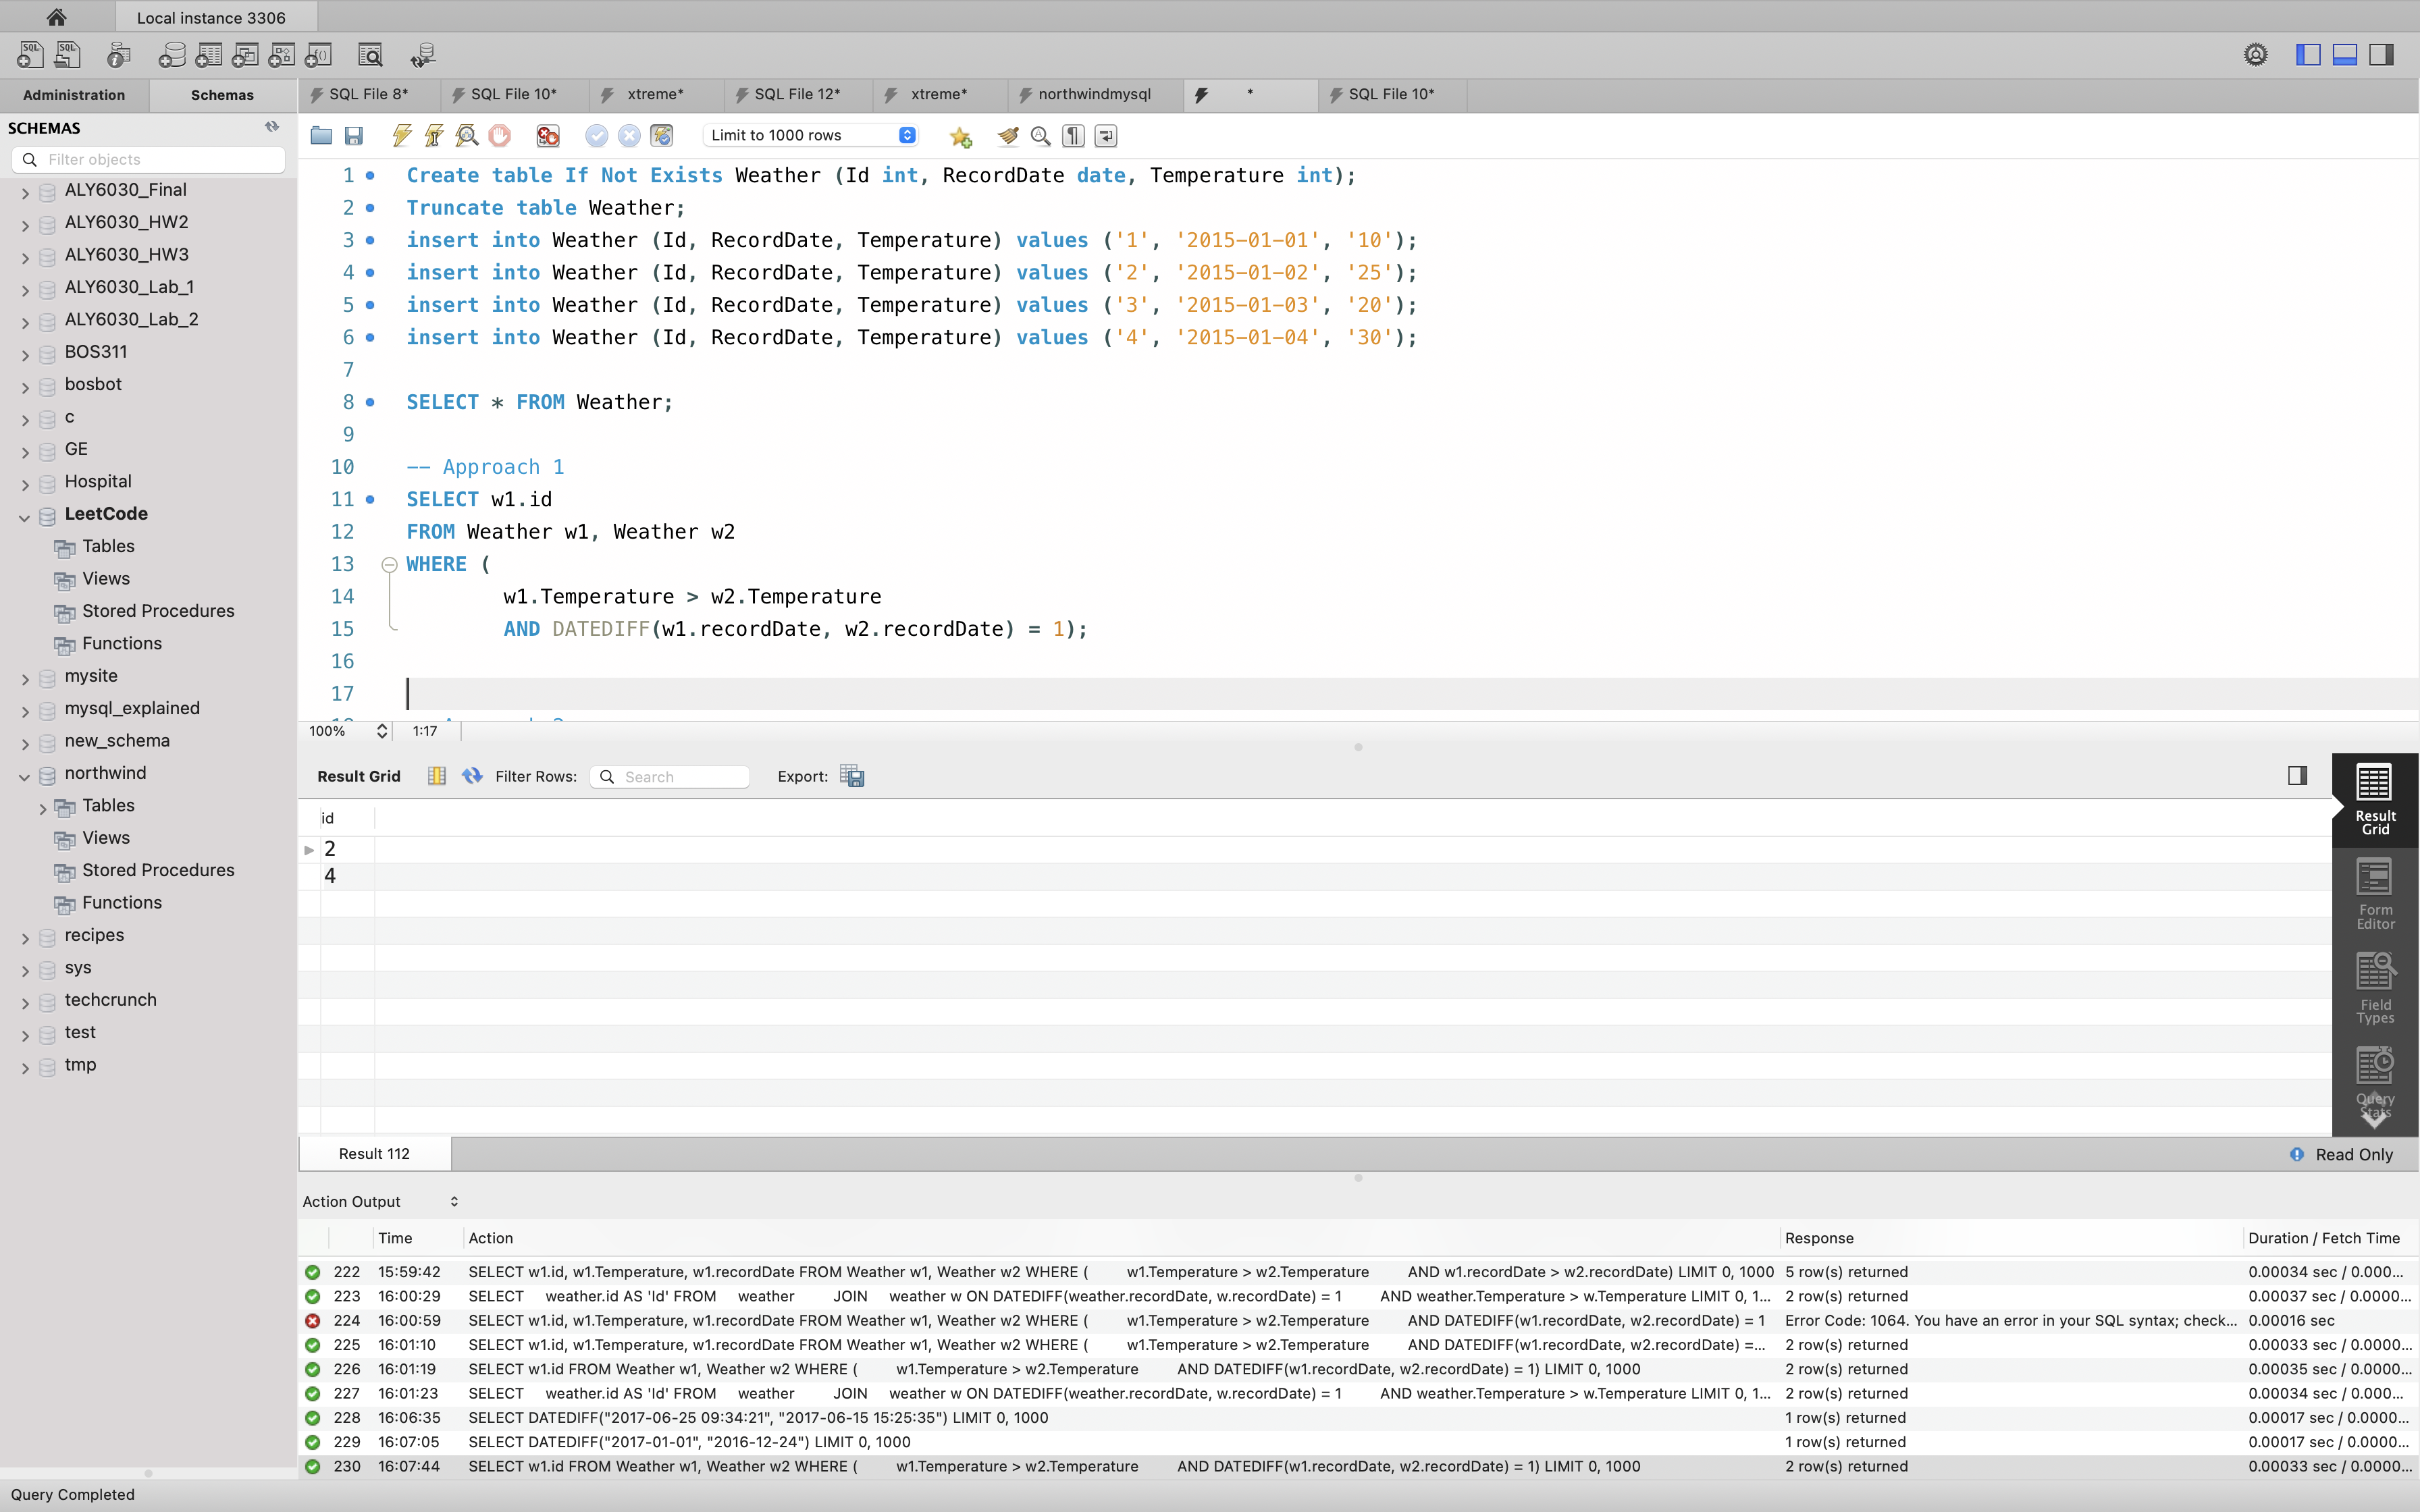Collapse the LeetCode schema tree node
Screen dimensions: 2420x1512
click(24, 515)
